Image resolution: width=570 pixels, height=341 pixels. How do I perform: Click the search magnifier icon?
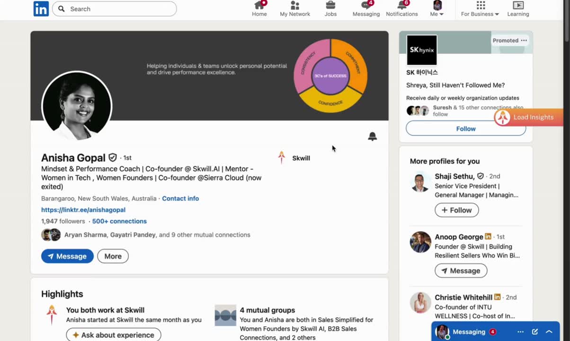point(61,9)
